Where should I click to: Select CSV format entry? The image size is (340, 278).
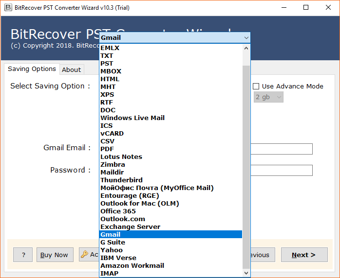point(170,141)
